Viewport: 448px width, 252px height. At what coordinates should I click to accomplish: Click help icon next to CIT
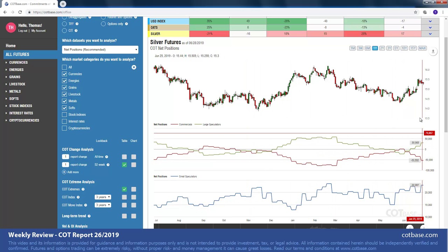[x=76, y=30]
